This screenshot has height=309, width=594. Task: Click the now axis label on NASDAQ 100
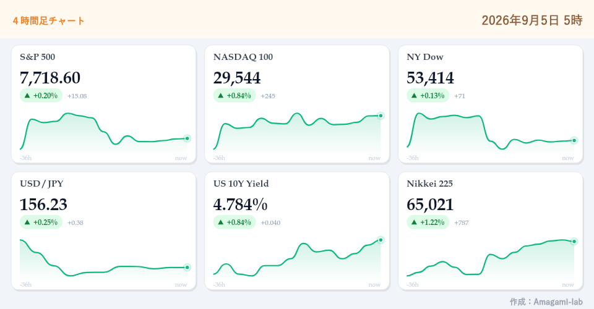click(375, 158)
